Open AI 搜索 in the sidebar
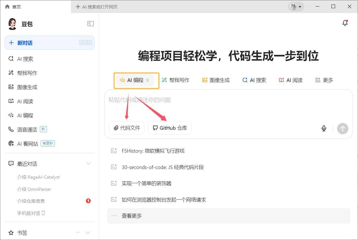358x240 pixels. tap(49, 59)
